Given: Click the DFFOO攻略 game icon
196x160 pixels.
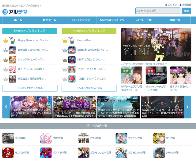Looking at the screenshot, I should 159,153.
